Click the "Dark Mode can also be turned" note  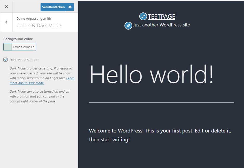[x=39, y=96]
